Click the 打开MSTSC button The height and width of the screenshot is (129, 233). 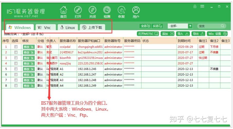pos(148,34)
